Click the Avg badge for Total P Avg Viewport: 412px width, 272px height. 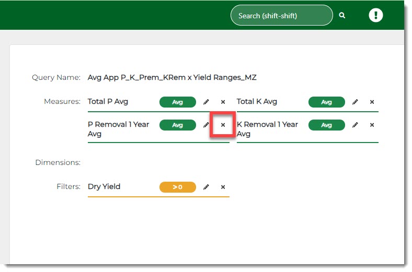177,102
